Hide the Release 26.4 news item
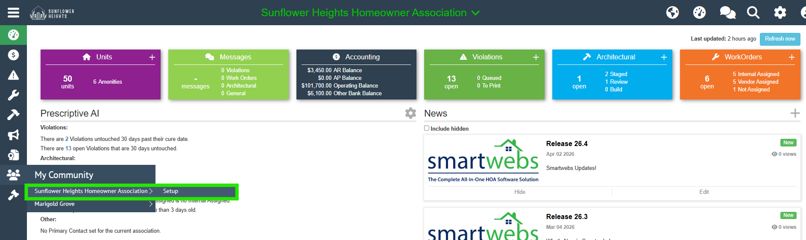 (x=519, y=192)
